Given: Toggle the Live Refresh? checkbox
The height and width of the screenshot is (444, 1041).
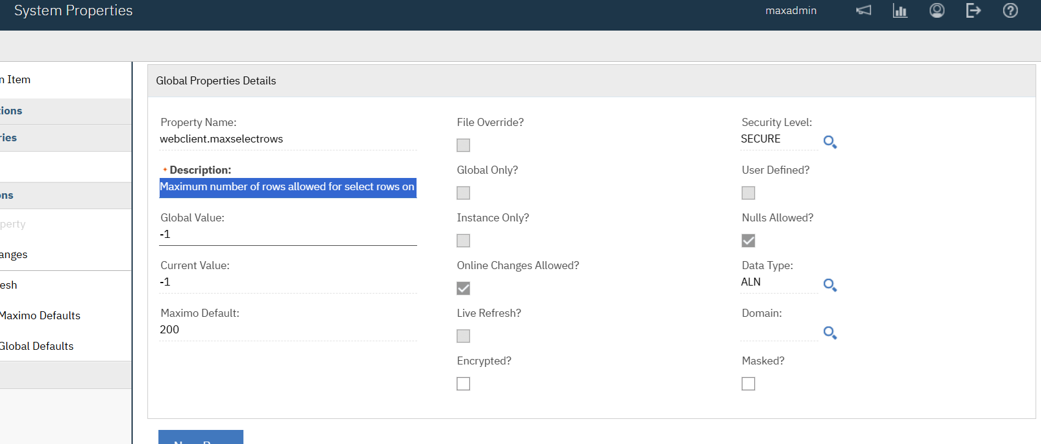Looking at the screenshot, I should 464,336.
